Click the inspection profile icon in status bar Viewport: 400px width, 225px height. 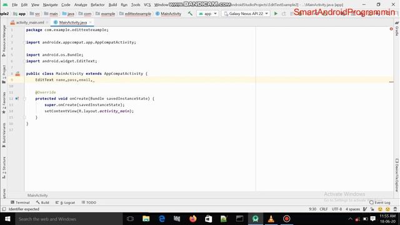(x=365, y=209)
